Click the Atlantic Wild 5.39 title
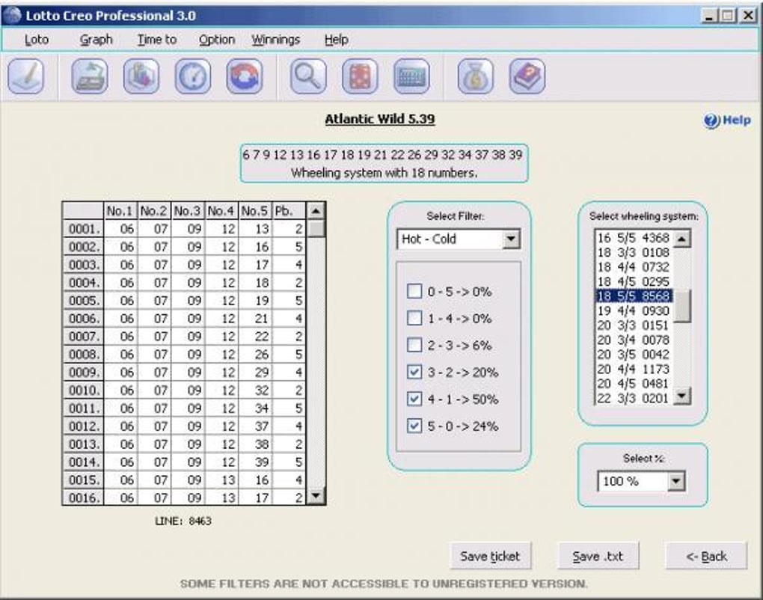 pos(379,119)
